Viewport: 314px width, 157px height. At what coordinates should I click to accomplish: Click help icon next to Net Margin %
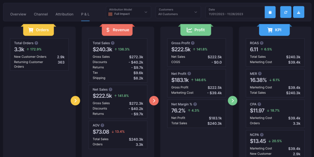195,104
